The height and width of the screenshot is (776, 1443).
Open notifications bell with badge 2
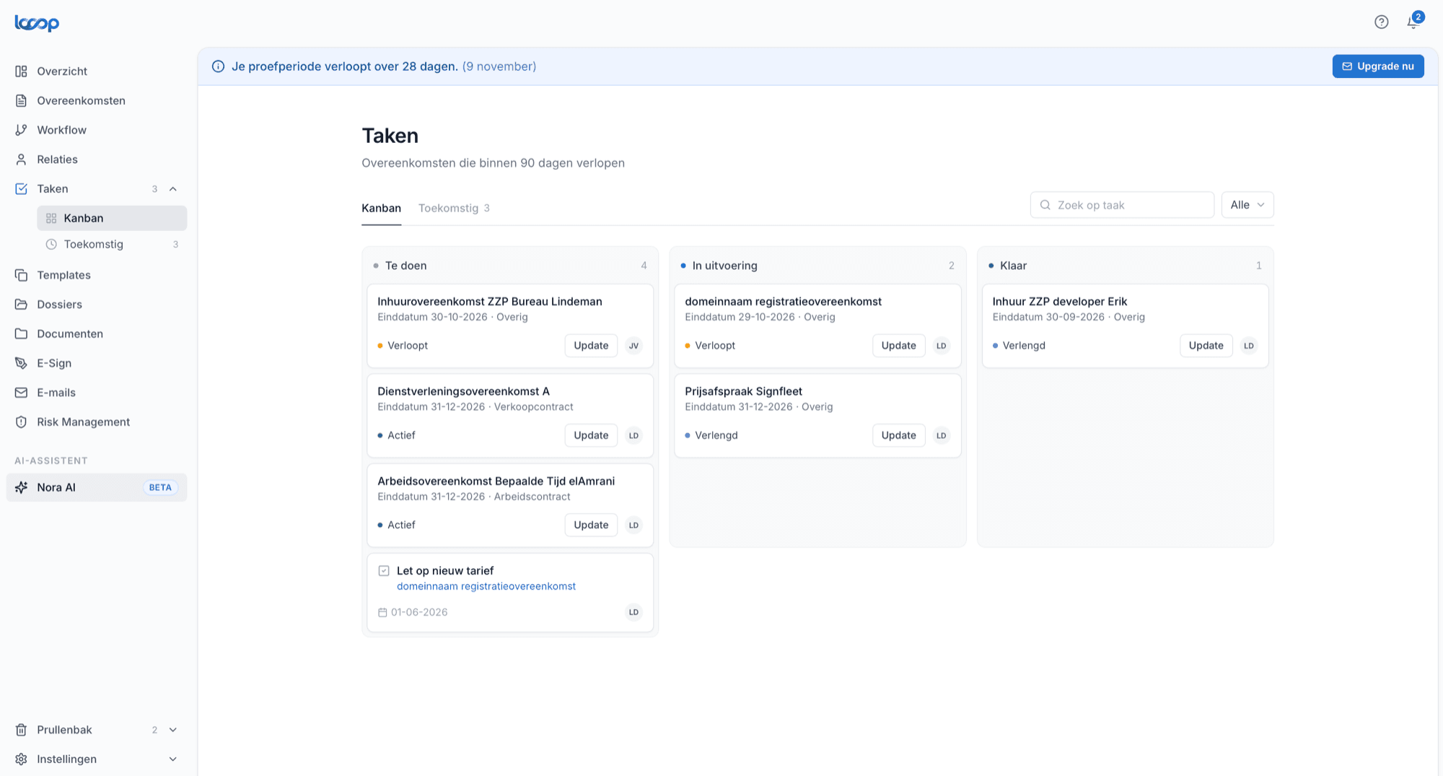click(1413, 22)
